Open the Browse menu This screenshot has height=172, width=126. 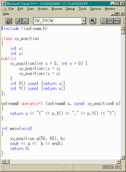(x=57, y=9)
